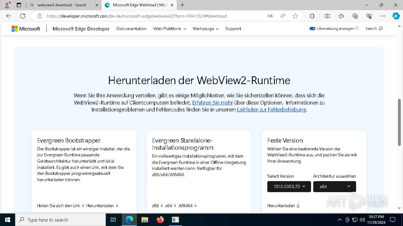This screenshot has width=403, height=226.
Task: Click Holen Sie sich den Link
Action: 61,206
